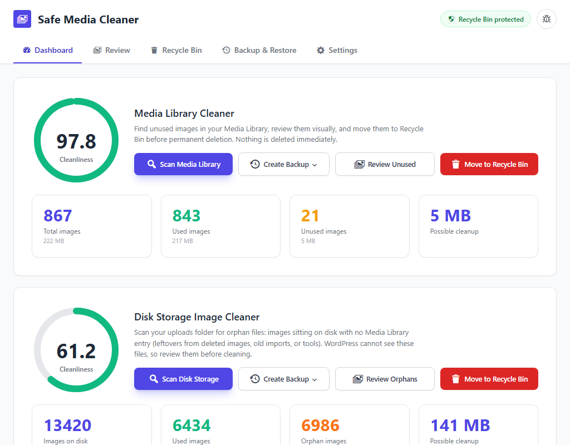570x445 pixels.
Task: Click the Recycle Bin tab trash icon
Action: click(154, 50)
